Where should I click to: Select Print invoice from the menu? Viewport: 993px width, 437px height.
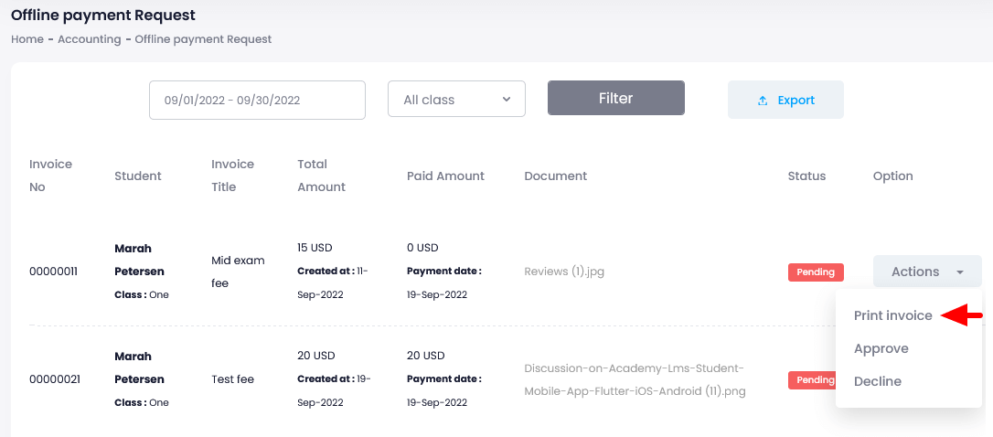[x=892, y=315]
